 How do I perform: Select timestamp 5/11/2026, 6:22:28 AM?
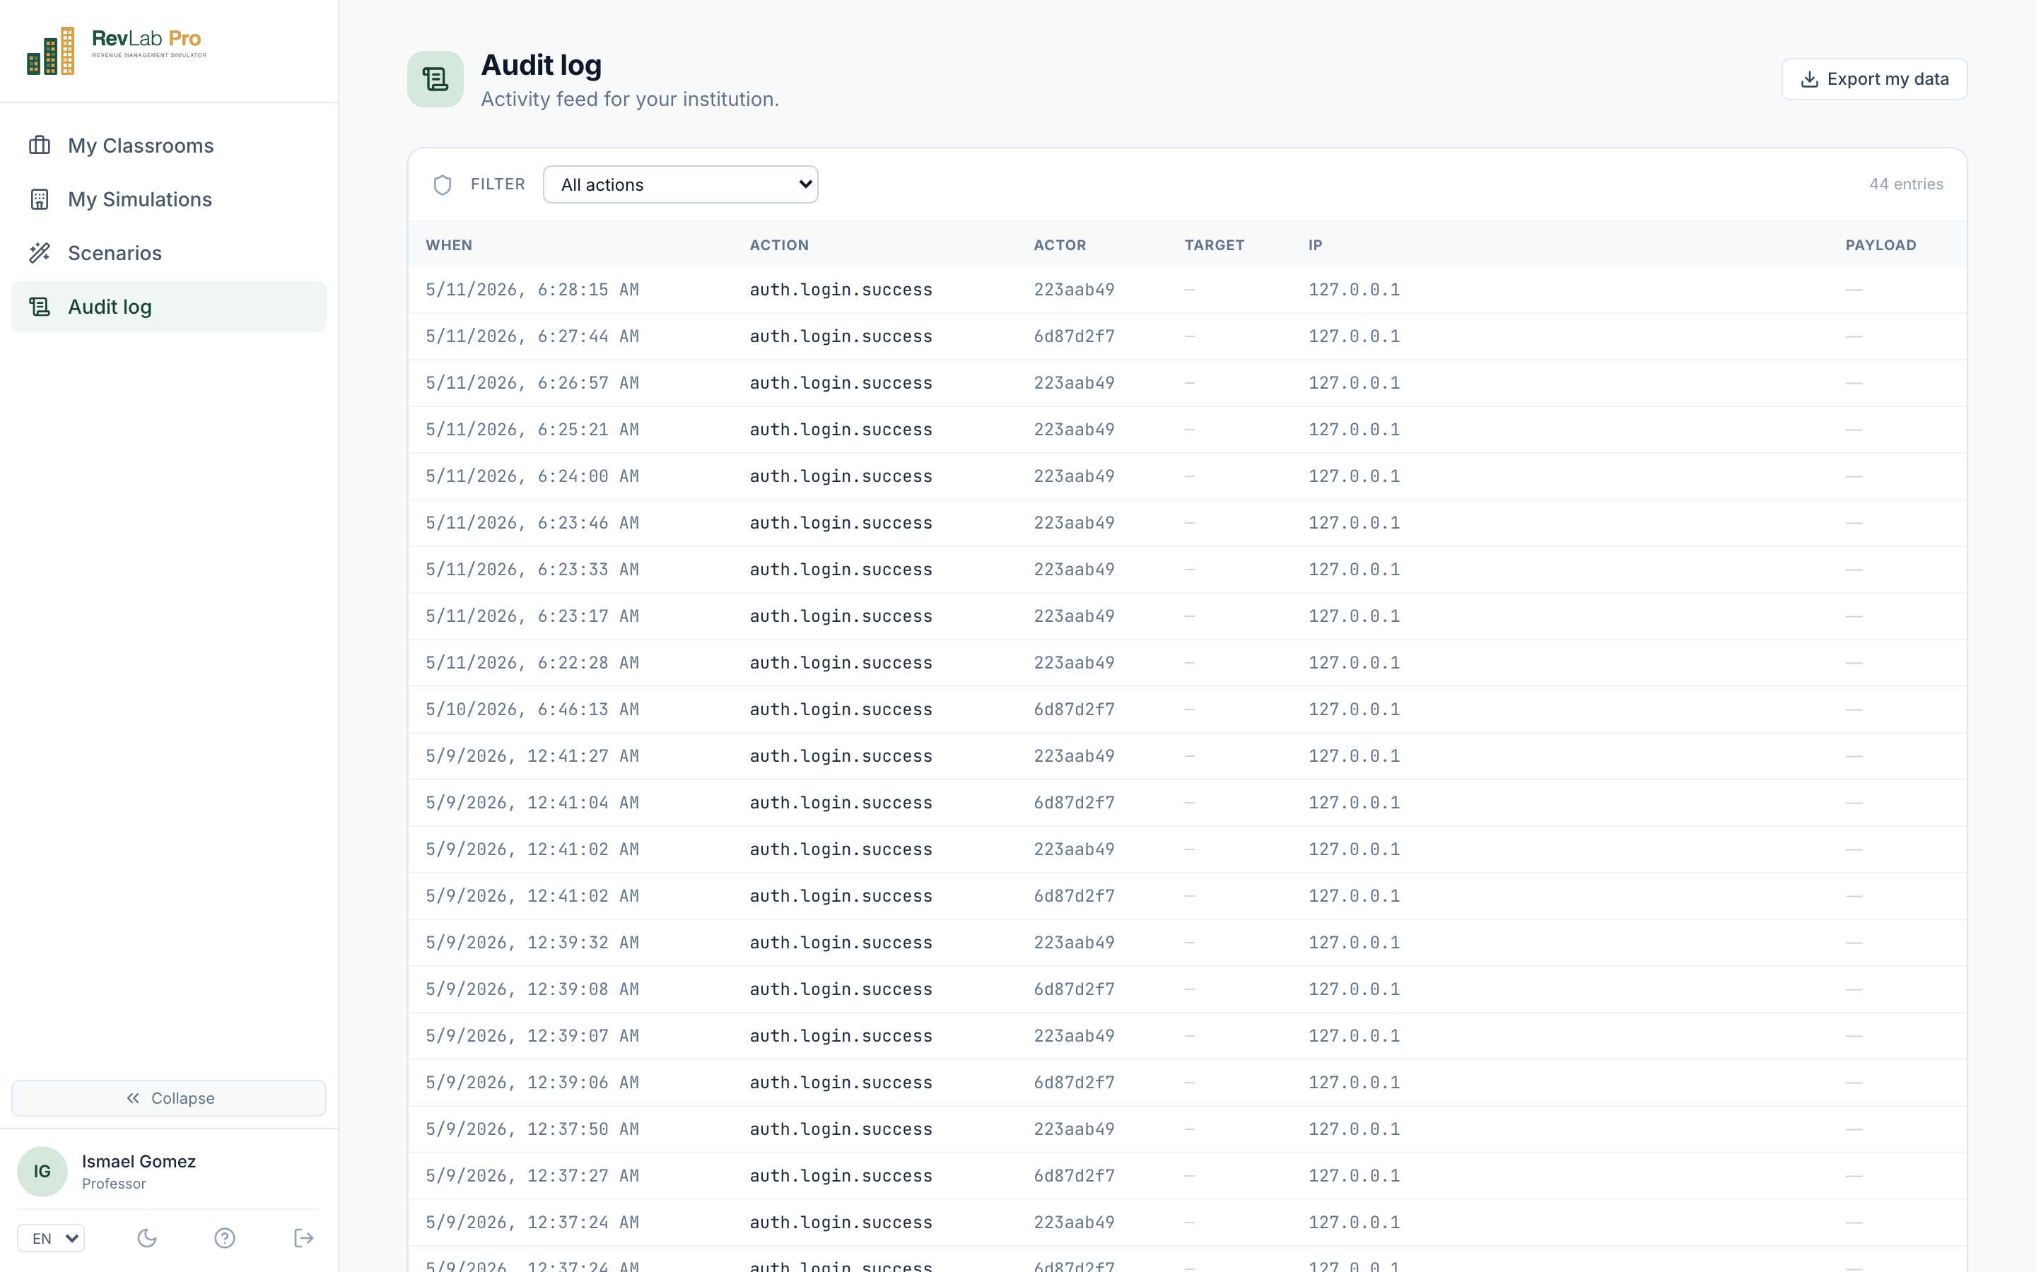click(x=532, y=663)
